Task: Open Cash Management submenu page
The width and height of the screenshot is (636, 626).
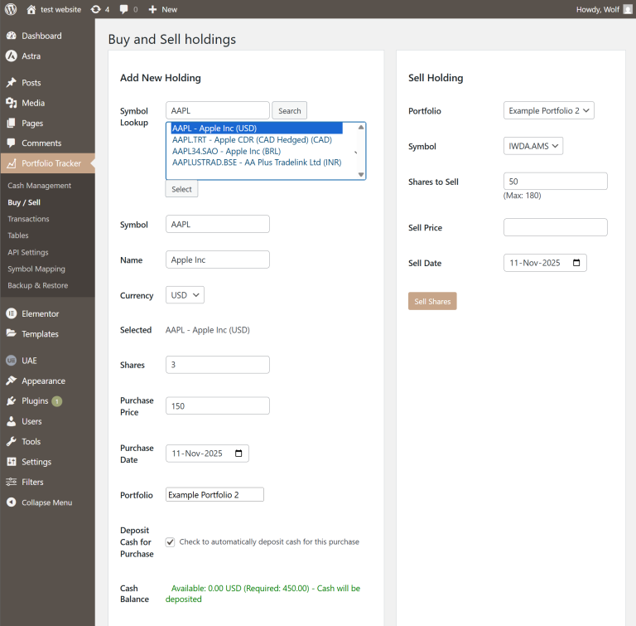Action: pyautogui.click(x=39, y=186)
